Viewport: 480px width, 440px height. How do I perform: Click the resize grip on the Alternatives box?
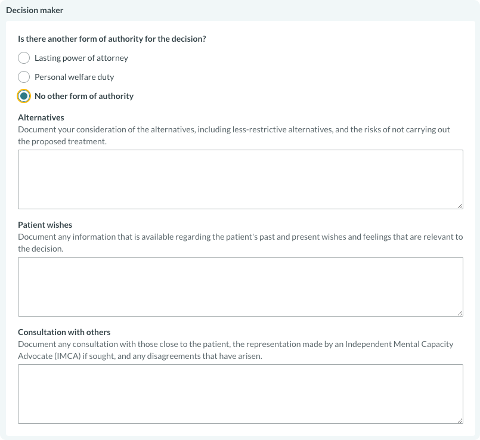click(460, 206)
